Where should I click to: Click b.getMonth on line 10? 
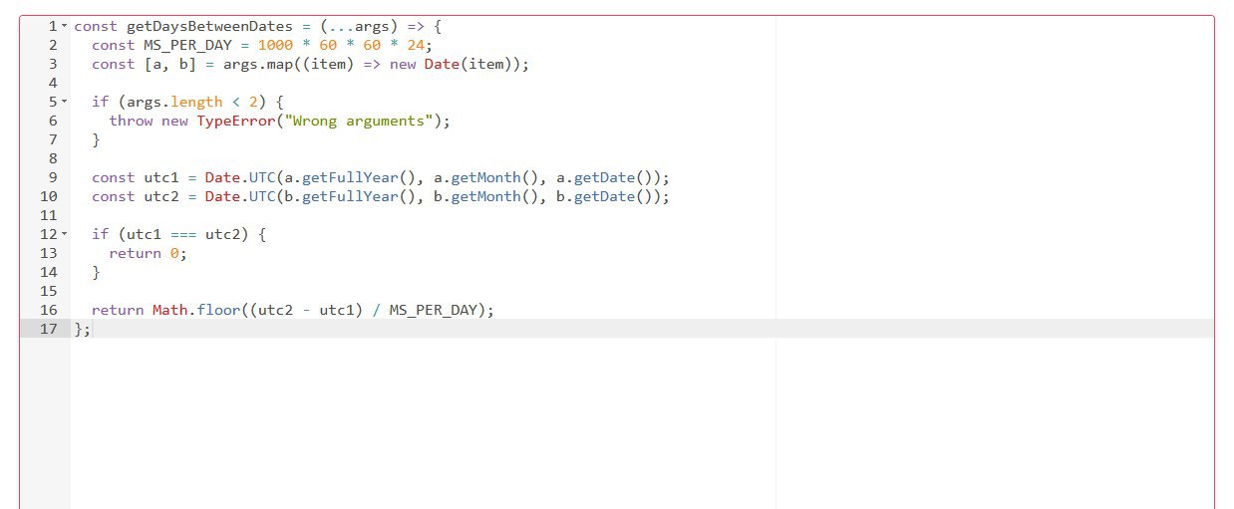pos(476,196)
